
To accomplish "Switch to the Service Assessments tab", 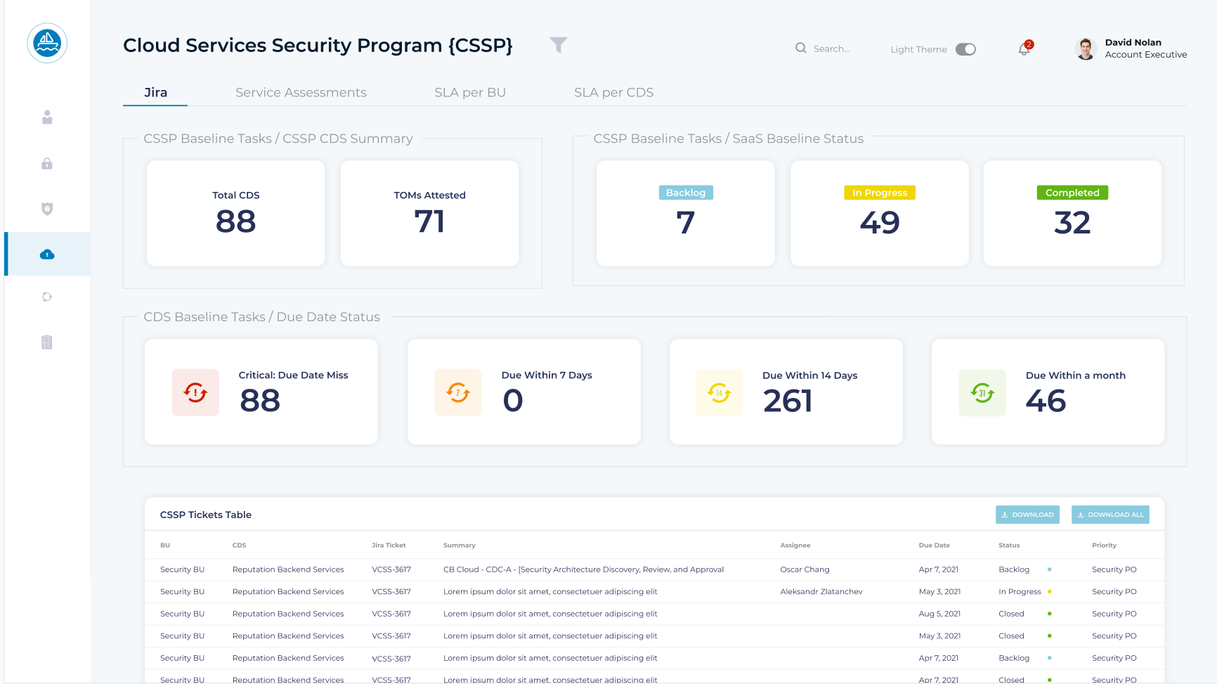I will click(301, 93).
